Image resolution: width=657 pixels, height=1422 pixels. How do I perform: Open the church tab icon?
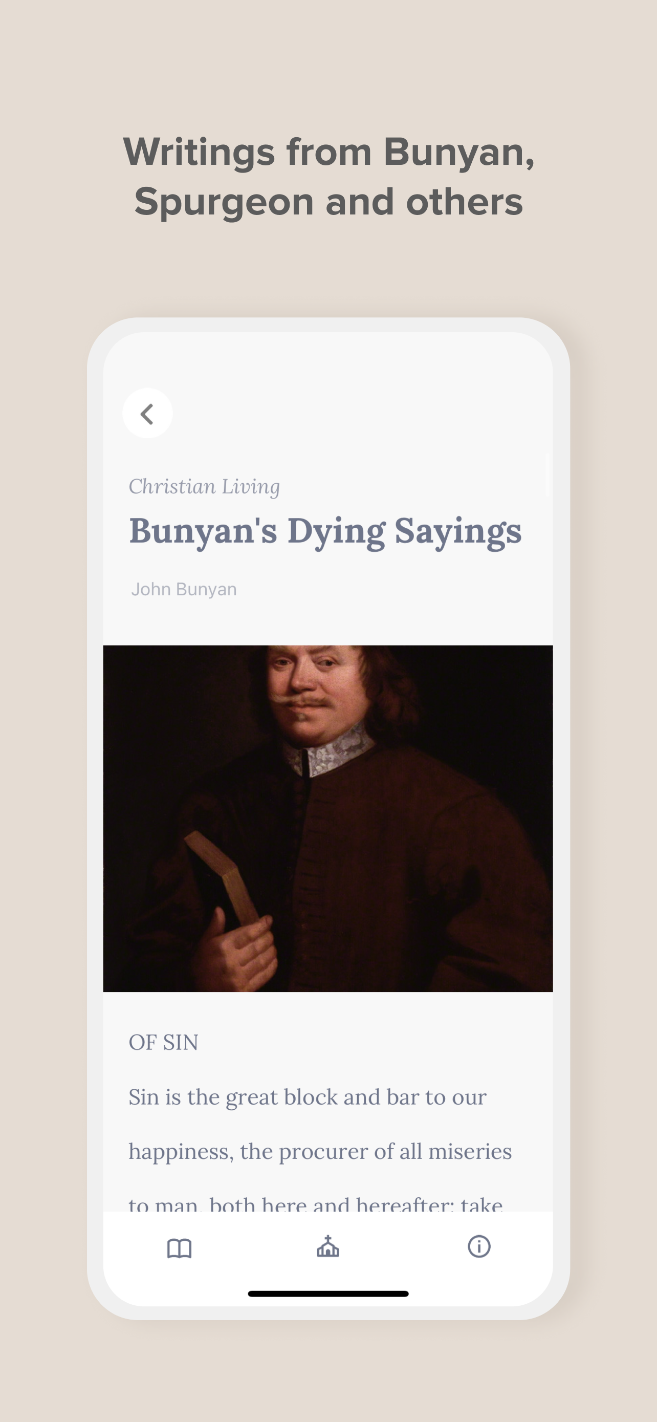(x=327, y=1246)
